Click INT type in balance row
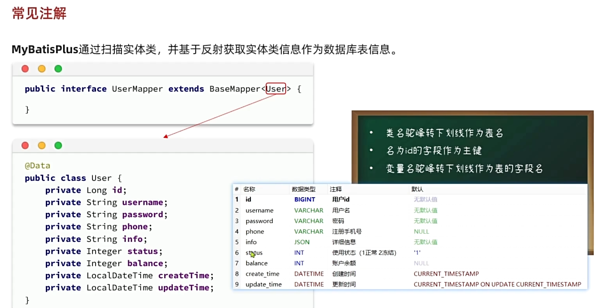This screenshot has height=308, width=611. tap(299, 263)
